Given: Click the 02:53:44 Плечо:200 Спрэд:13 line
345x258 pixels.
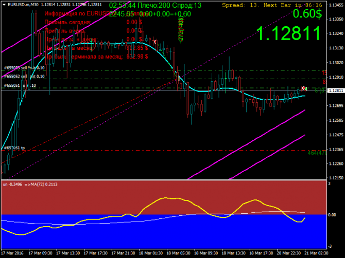Looking at the screenshot, I should click(x=155, y=5).
